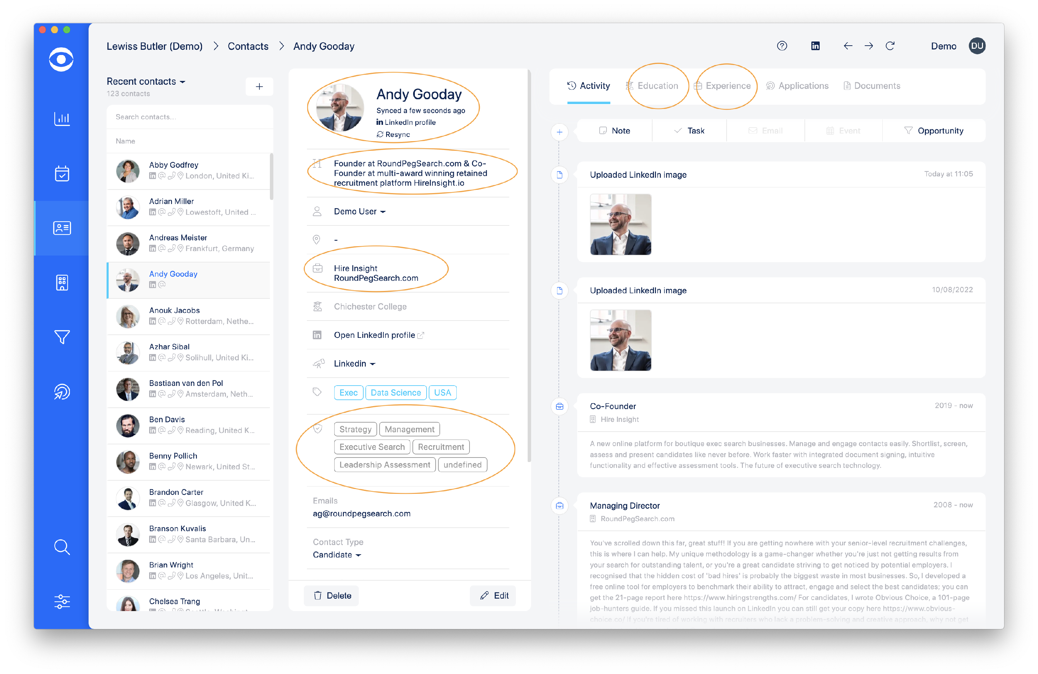The height and width of the screenshot is (674, 1038).
Task: Click the refresh icon in the top bar
Action: (891, 46)
